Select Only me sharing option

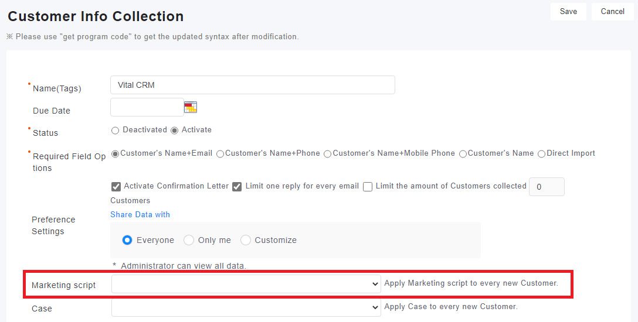tap(189, 240)
